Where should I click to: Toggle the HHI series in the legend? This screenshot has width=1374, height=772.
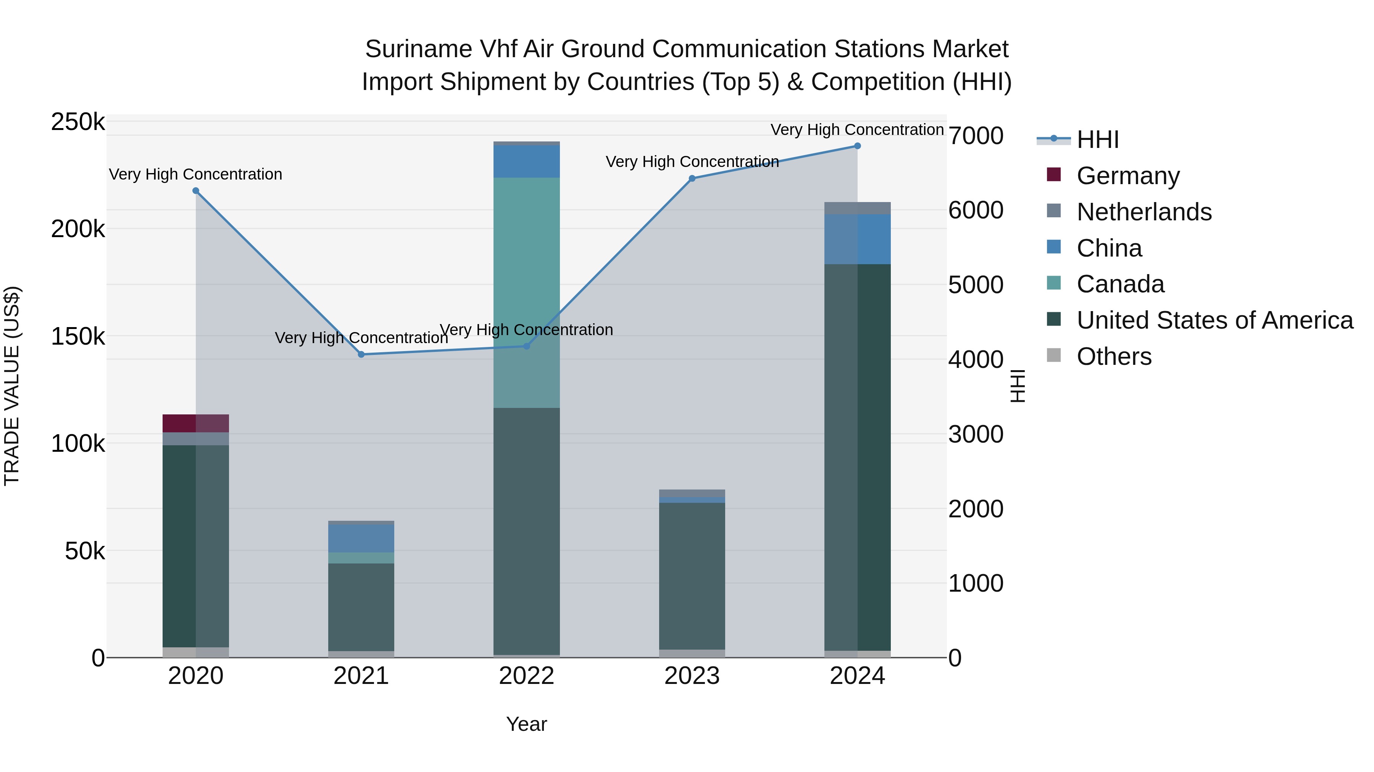pos(1077,140)
